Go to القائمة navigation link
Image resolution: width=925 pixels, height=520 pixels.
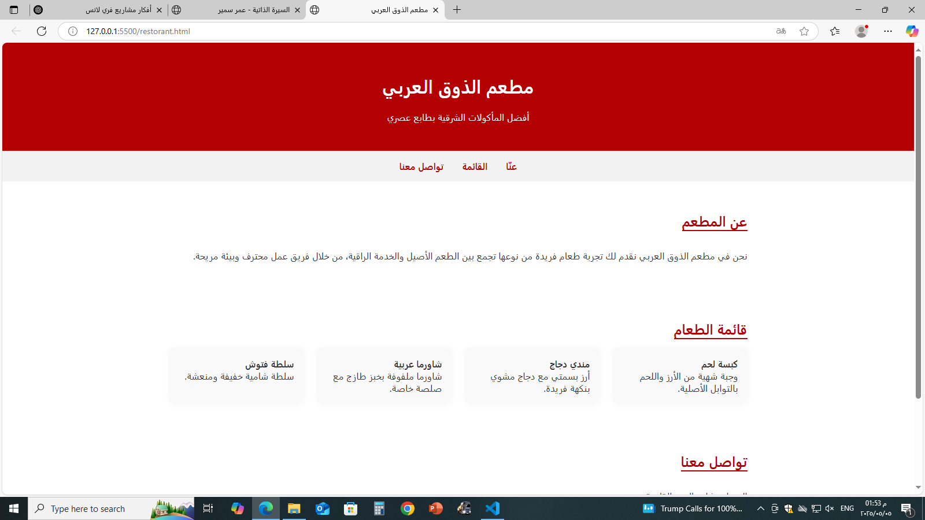pyautogui.click(x=475, y=166)
